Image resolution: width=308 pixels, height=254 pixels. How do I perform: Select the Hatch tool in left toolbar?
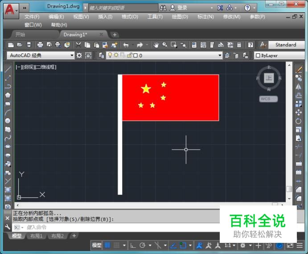[8, 189]
